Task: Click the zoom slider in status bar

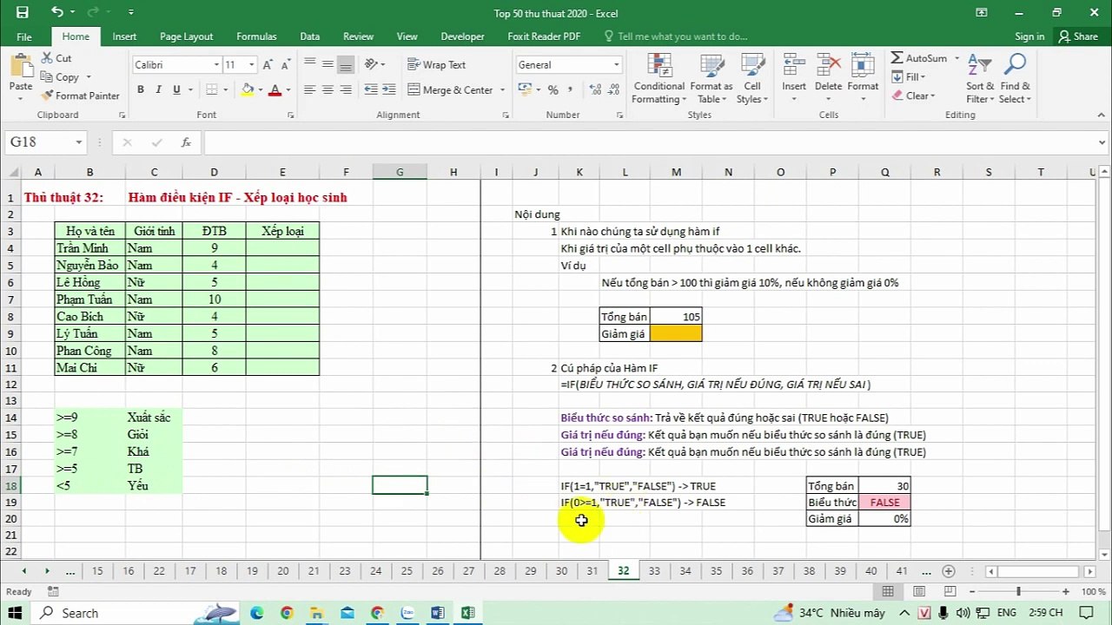Action: pyautogui.click(x=1019, y=592)
